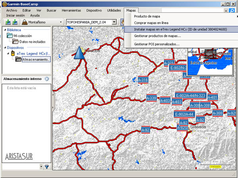Image resolution: width=238 pixels, height=178 pixels.
Task: Collapse the Biblioteca tree section
Action: click(5, 30)
